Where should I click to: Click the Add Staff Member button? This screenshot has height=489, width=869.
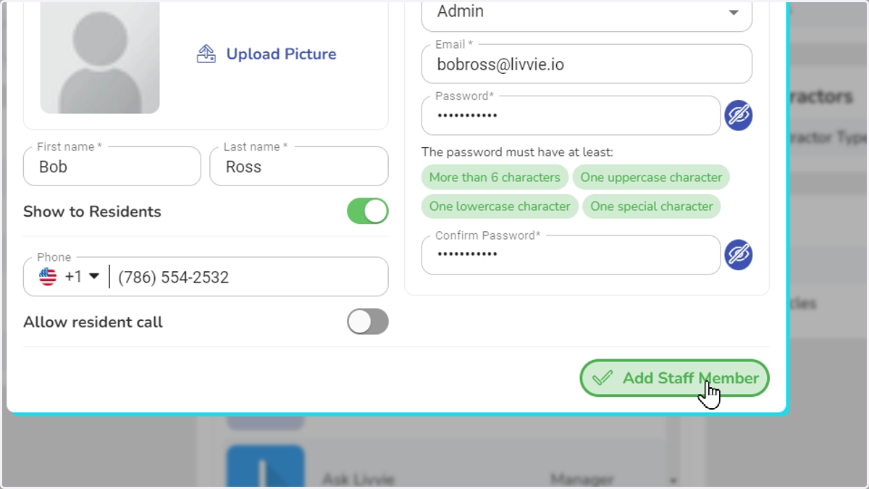click(x=674, y=378)
